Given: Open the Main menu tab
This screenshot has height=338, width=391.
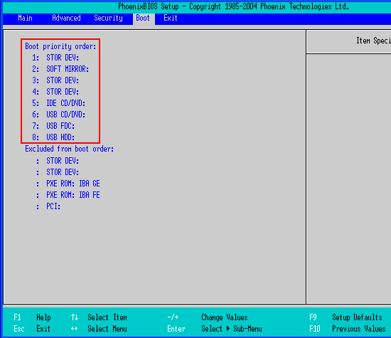Looking at the screenshot, I should coord(25,18).
